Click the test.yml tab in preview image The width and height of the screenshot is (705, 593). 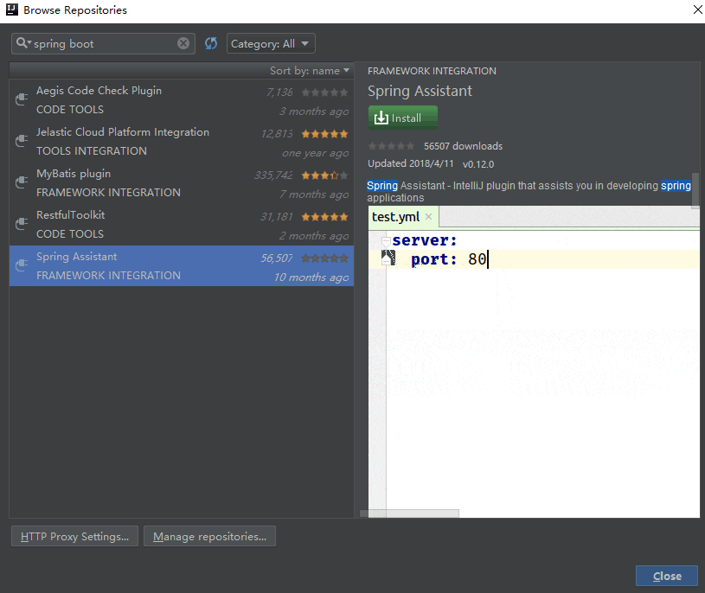403,217
